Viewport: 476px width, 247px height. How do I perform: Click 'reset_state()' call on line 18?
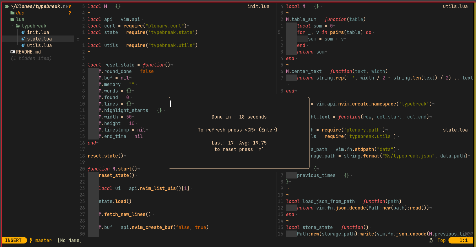105,156
